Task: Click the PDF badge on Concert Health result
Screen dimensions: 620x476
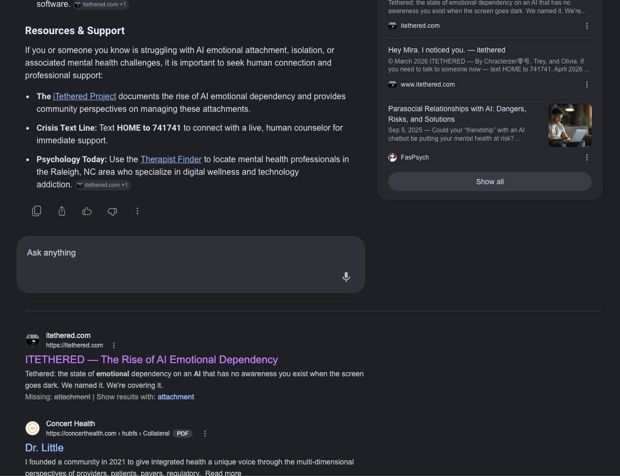Action: pyautogui.click(x=183, y=433)
